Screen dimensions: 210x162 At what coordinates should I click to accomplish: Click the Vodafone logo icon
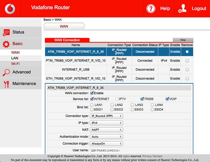point(10,9)
